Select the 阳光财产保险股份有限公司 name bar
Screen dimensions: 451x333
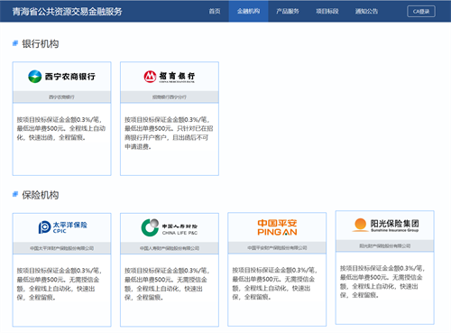[385, 245]
